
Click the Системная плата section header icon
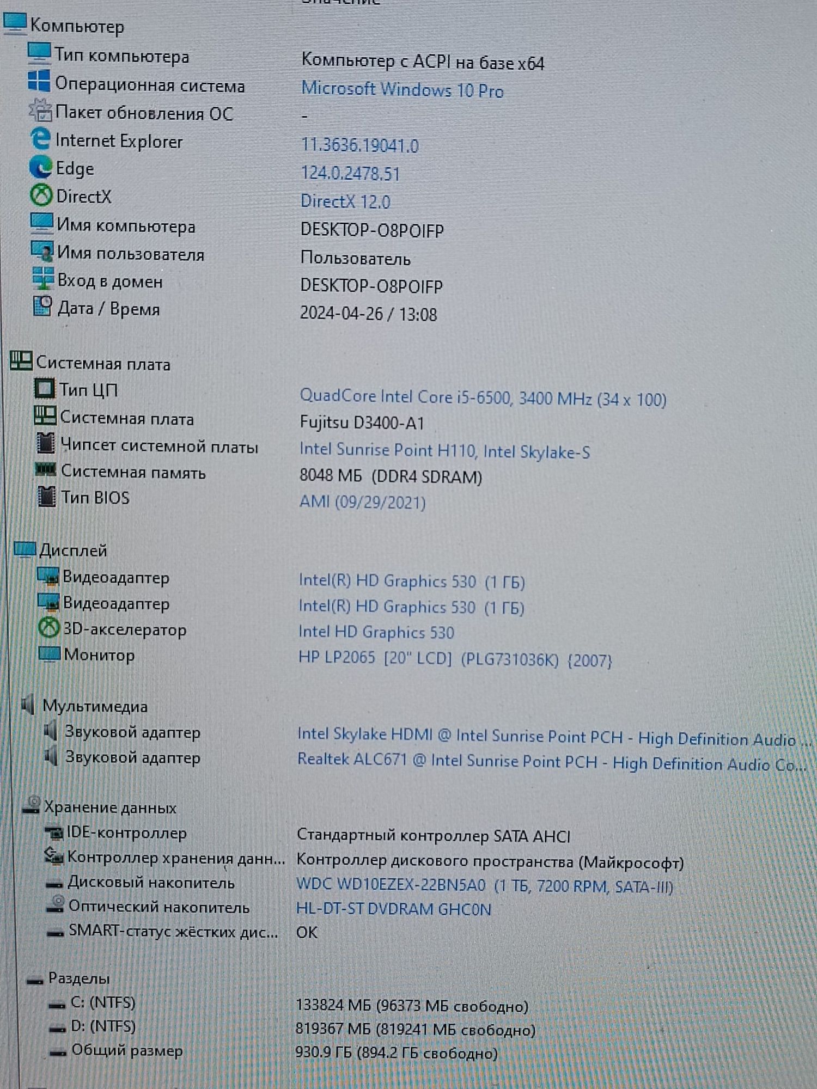tap(21, 360)
